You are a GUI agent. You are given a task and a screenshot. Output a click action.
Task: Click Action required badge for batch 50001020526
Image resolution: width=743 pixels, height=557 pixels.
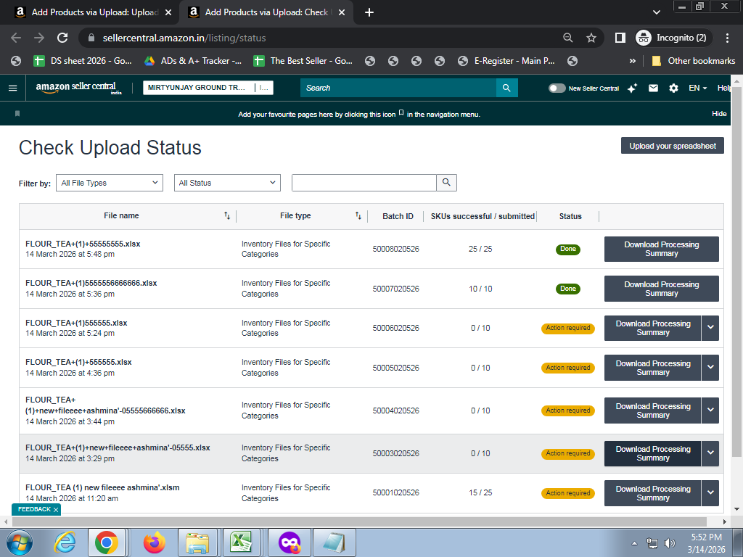pyautogui.click(x=567, y=493)
